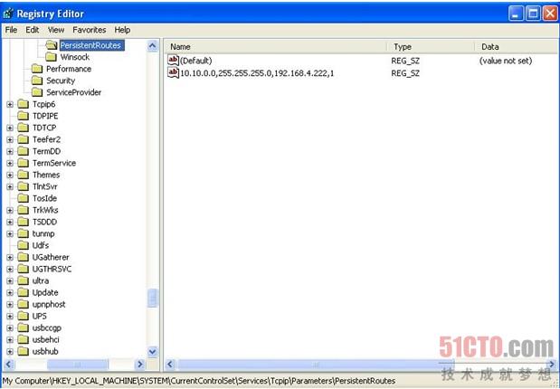Select the UPS key label

[39, 316]
